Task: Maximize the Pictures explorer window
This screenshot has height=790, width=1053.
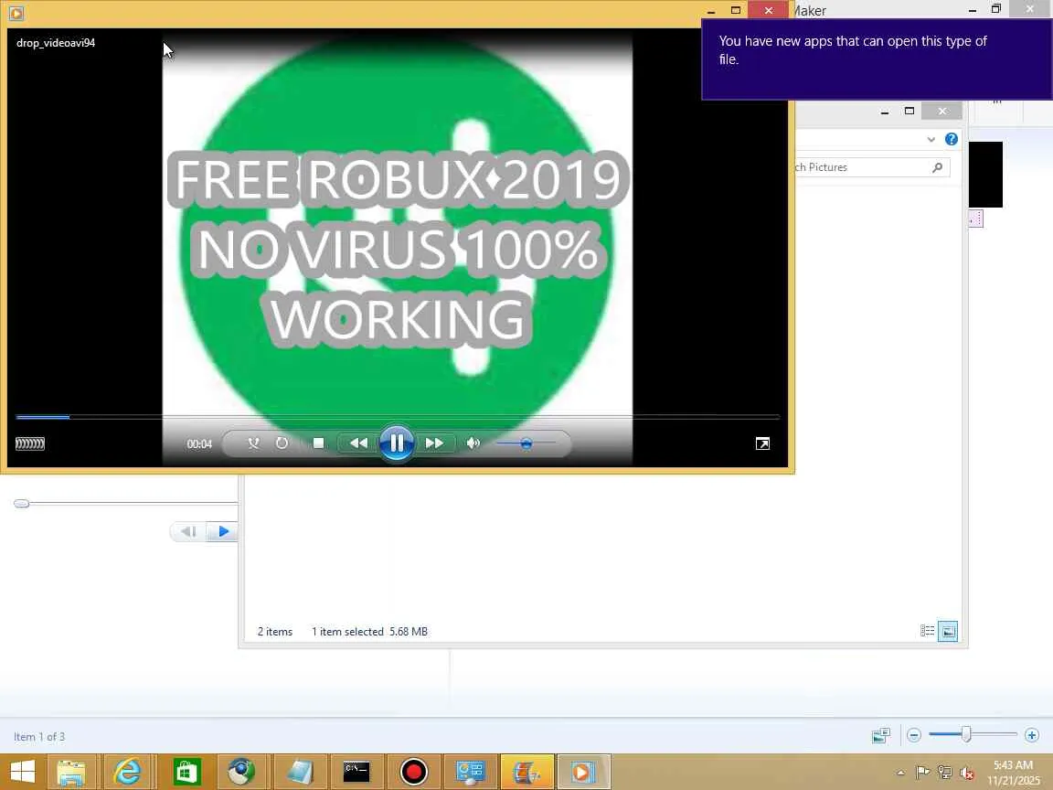Action: point(909,112)
